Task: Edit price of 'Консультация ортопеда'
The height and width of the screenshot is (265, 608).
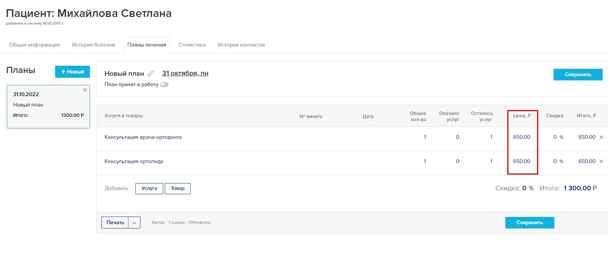Action: [x=522, y=162]
